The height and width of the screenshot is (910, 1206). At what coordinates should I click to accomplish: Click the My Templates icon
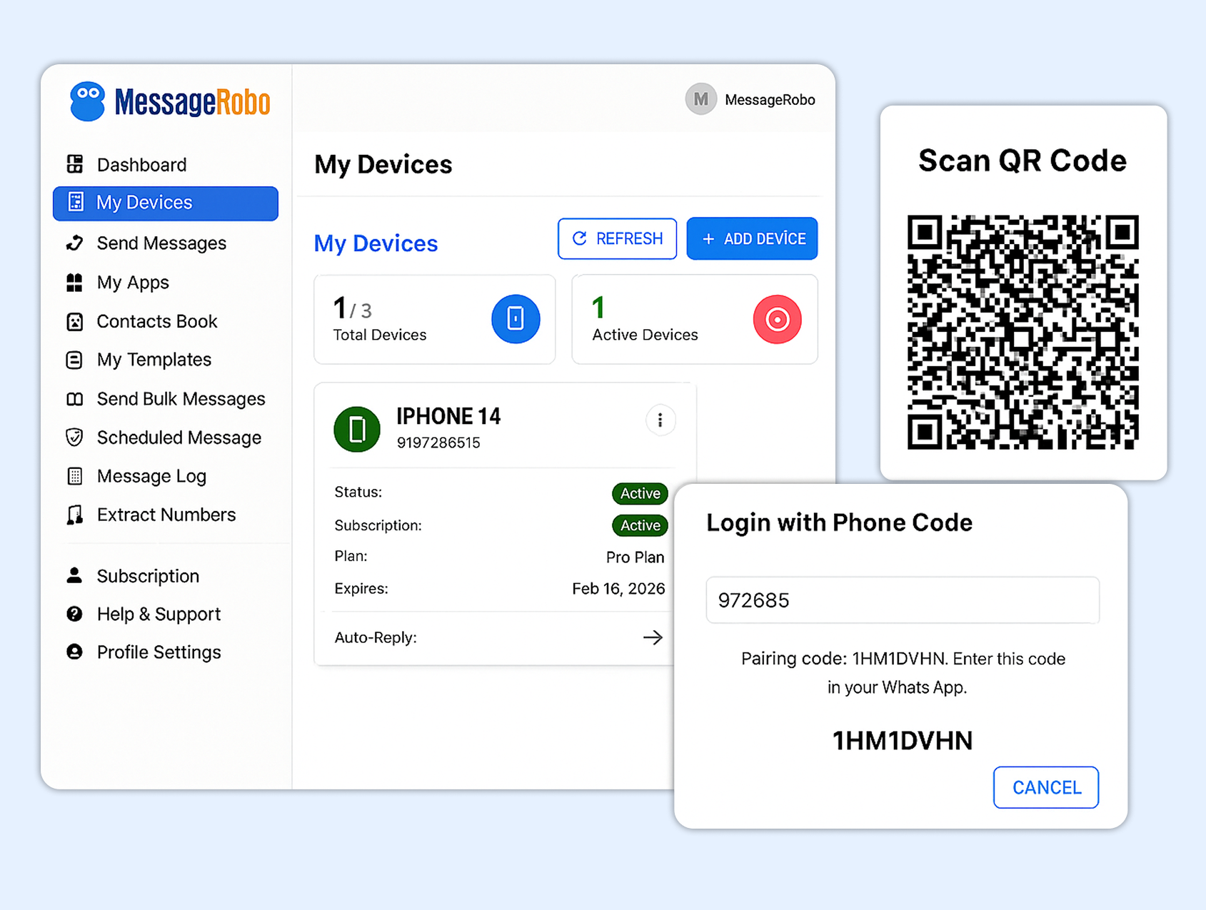click(x=74, y=360)
